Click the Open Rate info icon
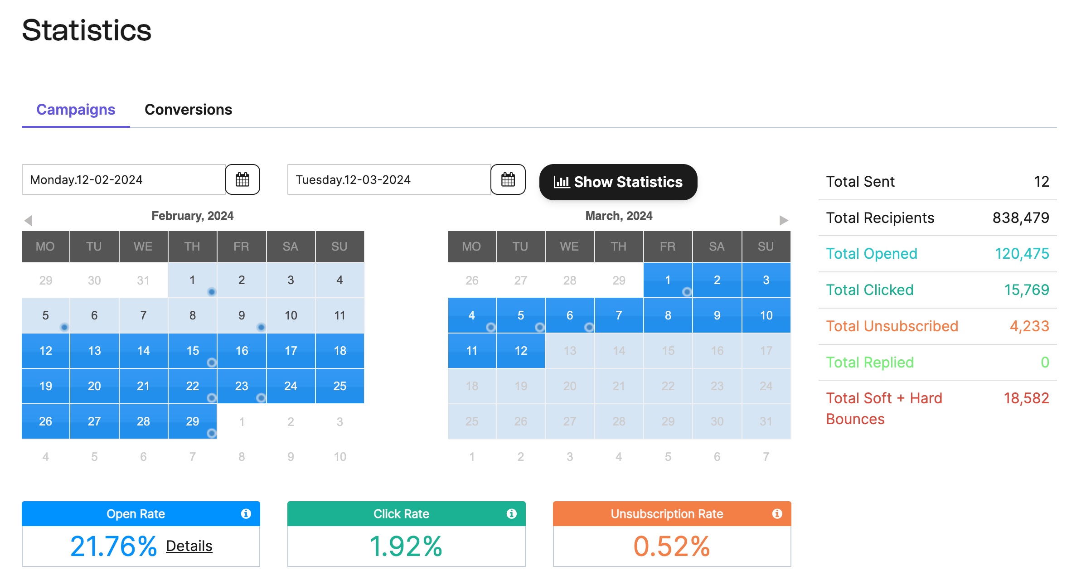 [x=246, y=513]
